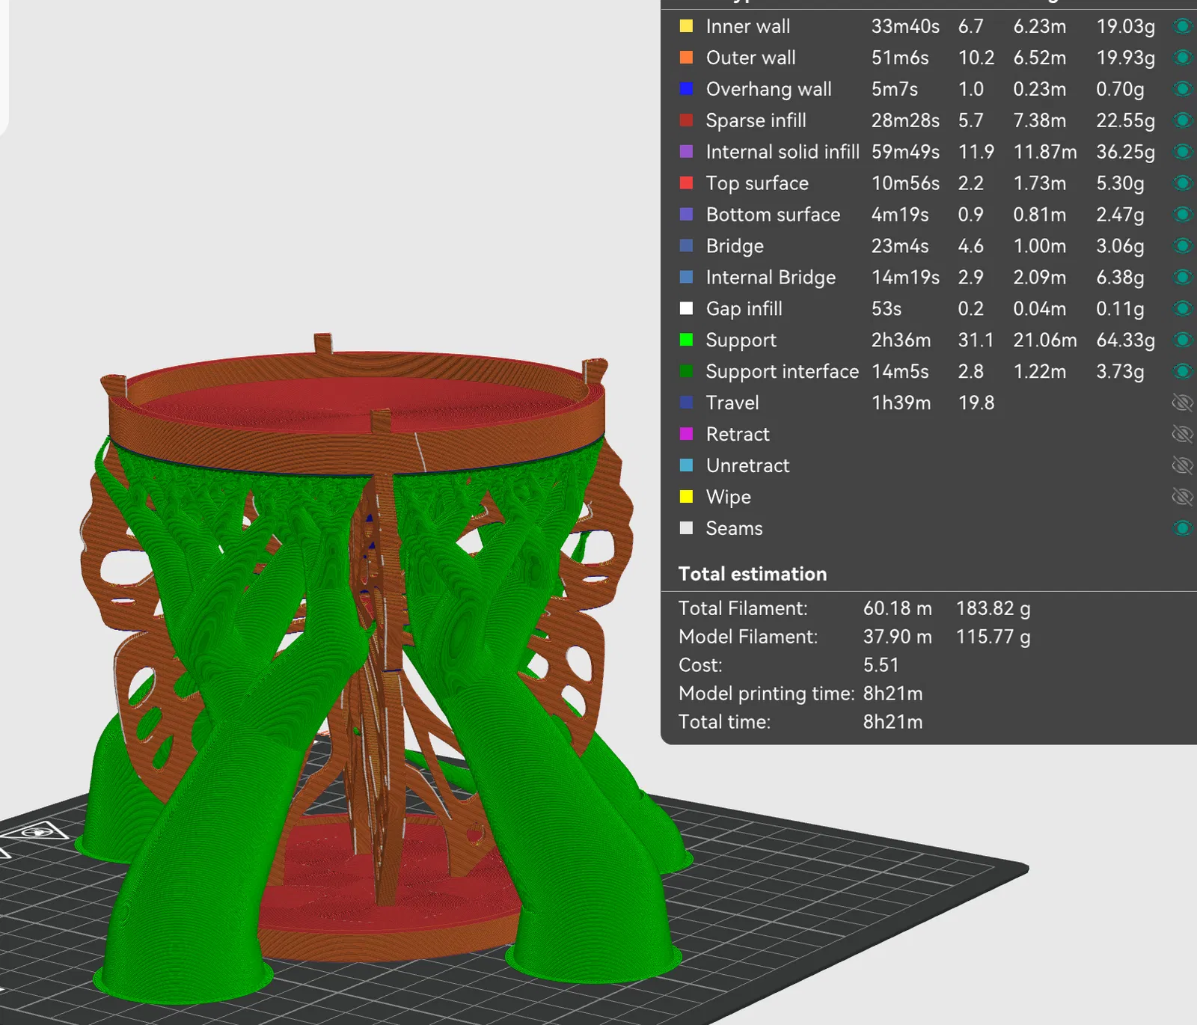Screen dimensions: 1197x1025
Task: Click the Total Filament weight 183.82 g
Action: click(993, 608)
